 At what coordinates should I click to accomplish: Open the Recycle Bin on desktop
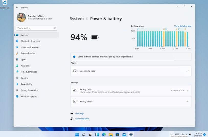point(5,4)
